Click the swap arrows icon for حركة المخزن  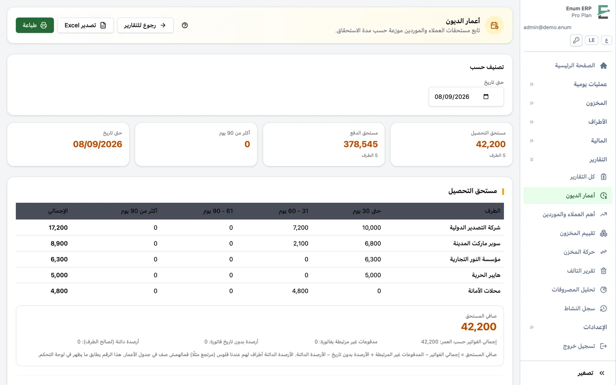click(x=603, y=252)
